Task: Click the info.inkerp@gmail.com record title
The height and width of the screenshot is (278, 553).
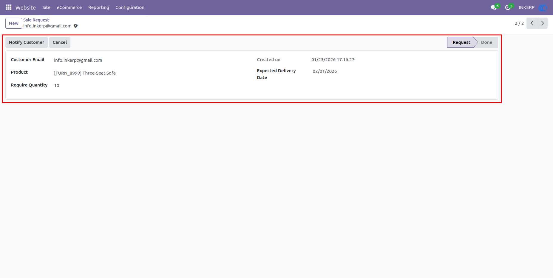Action: coord(47,26)
